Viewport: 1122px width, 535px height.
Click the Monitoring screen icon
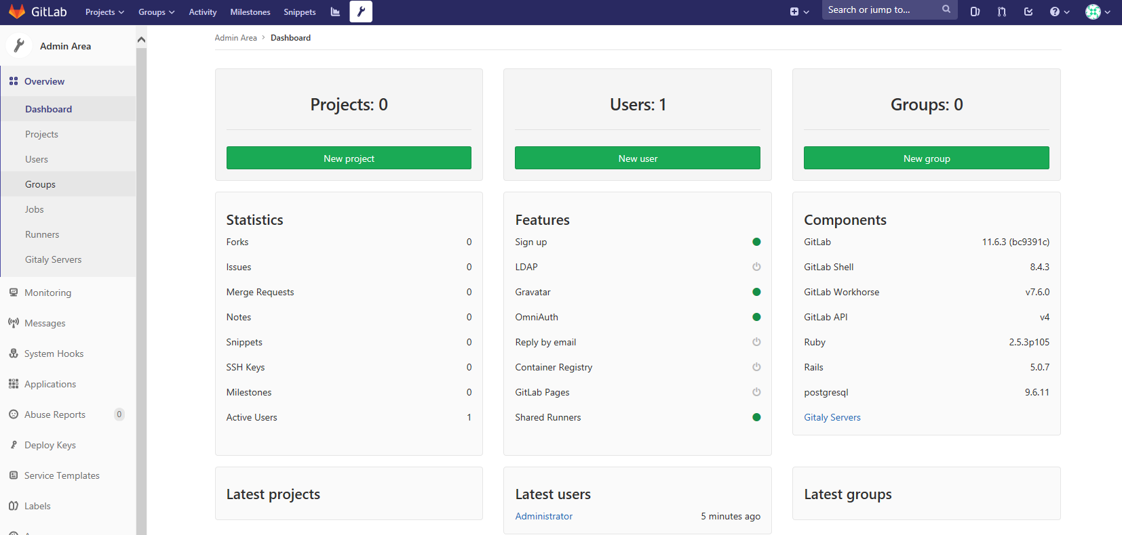[x=14, y=293]
